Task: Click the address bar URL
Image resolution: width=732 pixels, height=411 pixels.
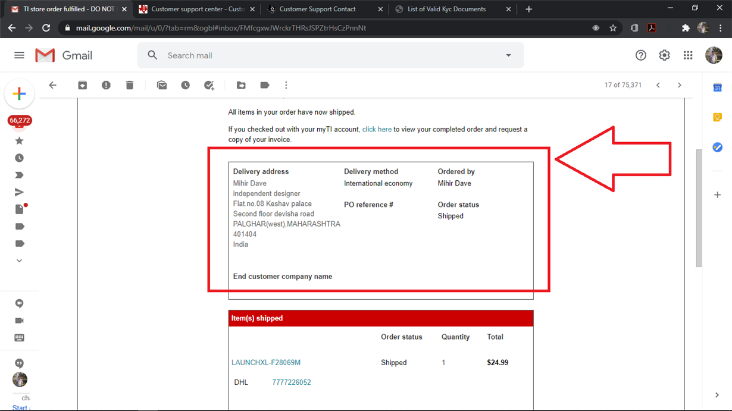Action: (221, 28)
